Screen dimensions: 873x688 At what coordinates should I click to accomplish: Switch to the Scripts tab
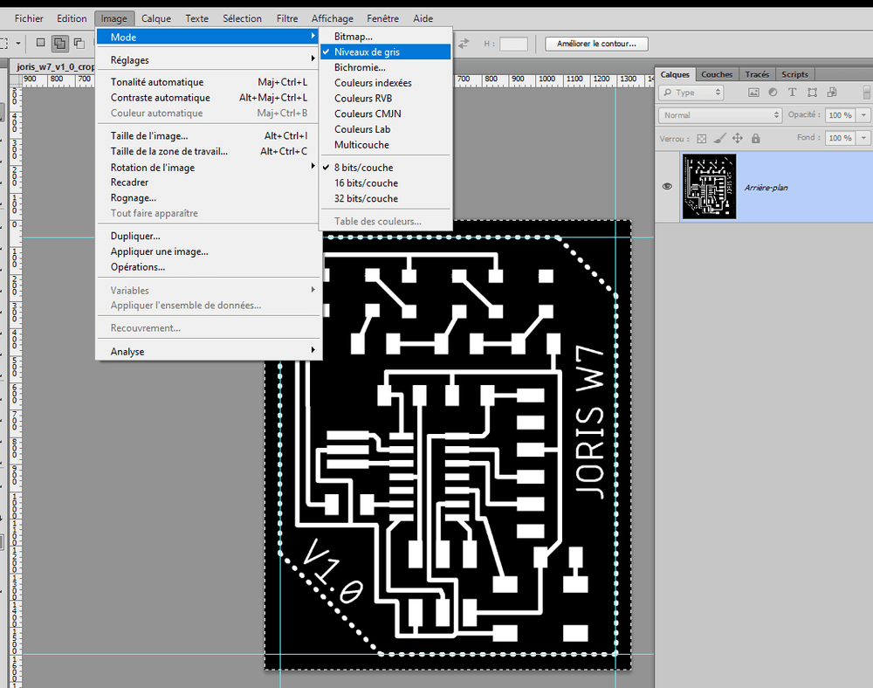[x=794, y=74]
